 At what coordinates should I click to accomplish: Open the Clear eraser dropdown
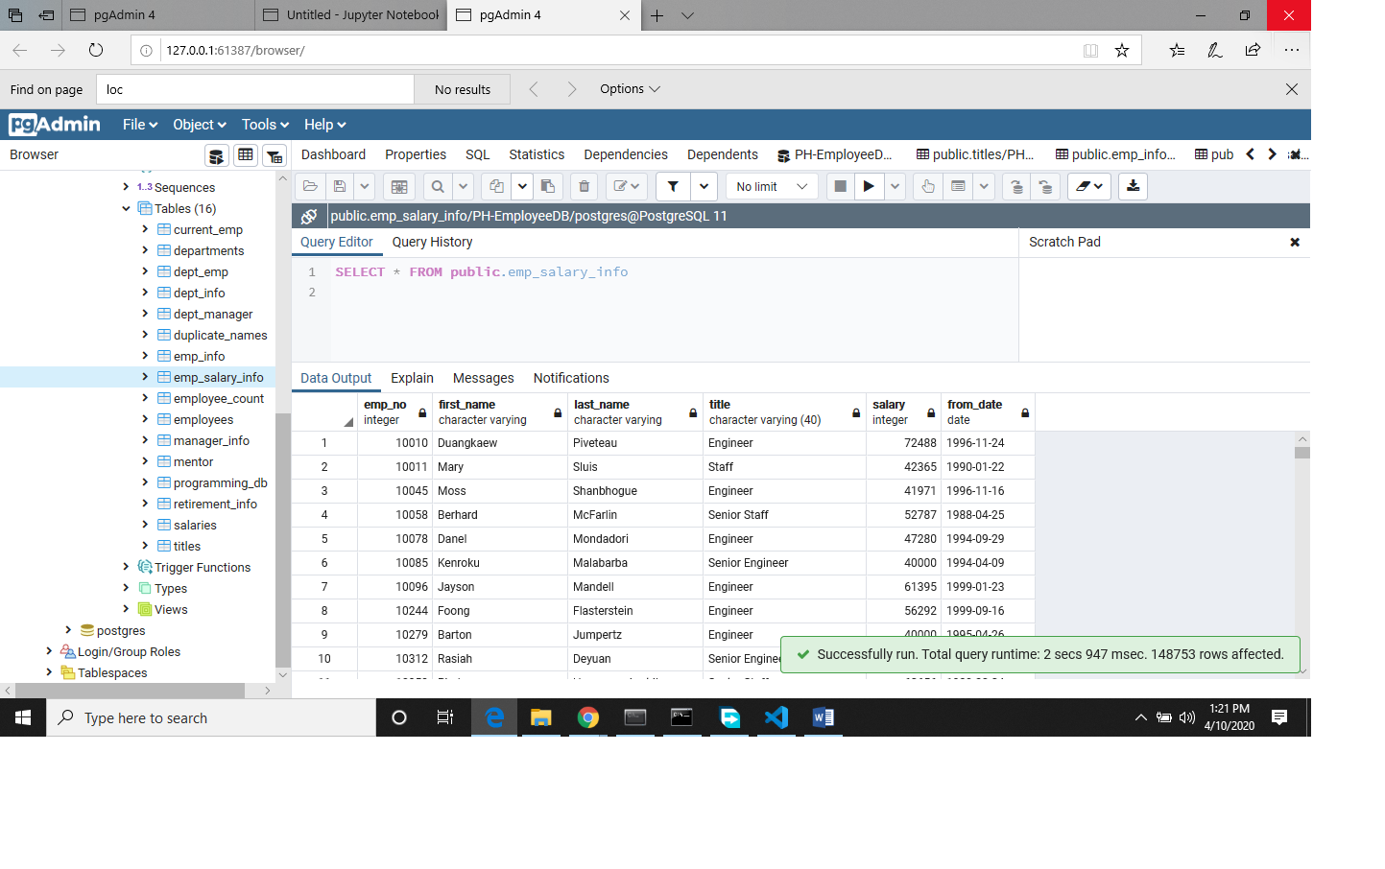tap(1088, 186)
